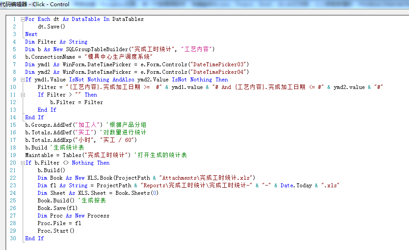This screenshot has height=250, width=409.
Task: Click the string "工艺内容" on line 5
Action: tap(196, 49)
